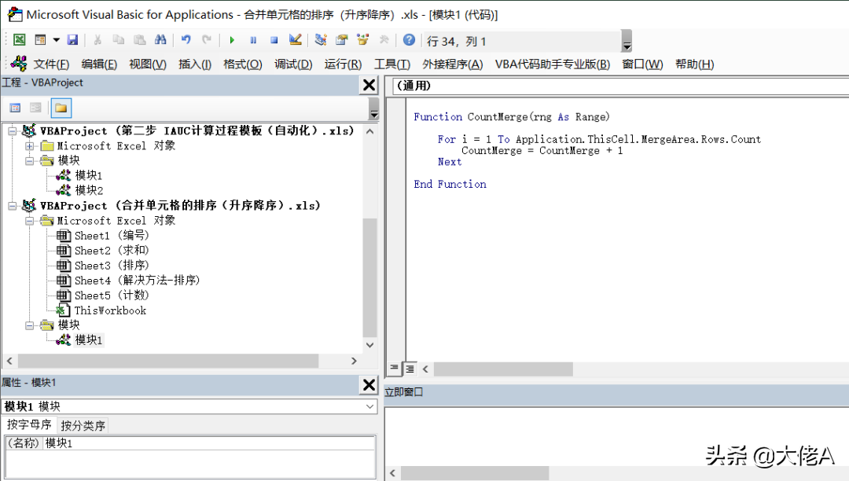Select Sheet3 (排序) in project tree

pyautogui.click(x=112, y=266)
